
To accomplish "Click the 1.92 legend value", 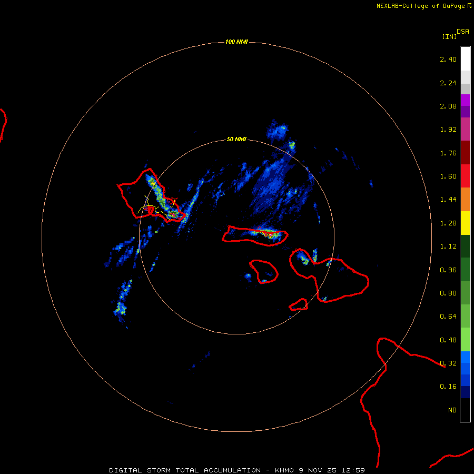I will (x=448, y=130).
